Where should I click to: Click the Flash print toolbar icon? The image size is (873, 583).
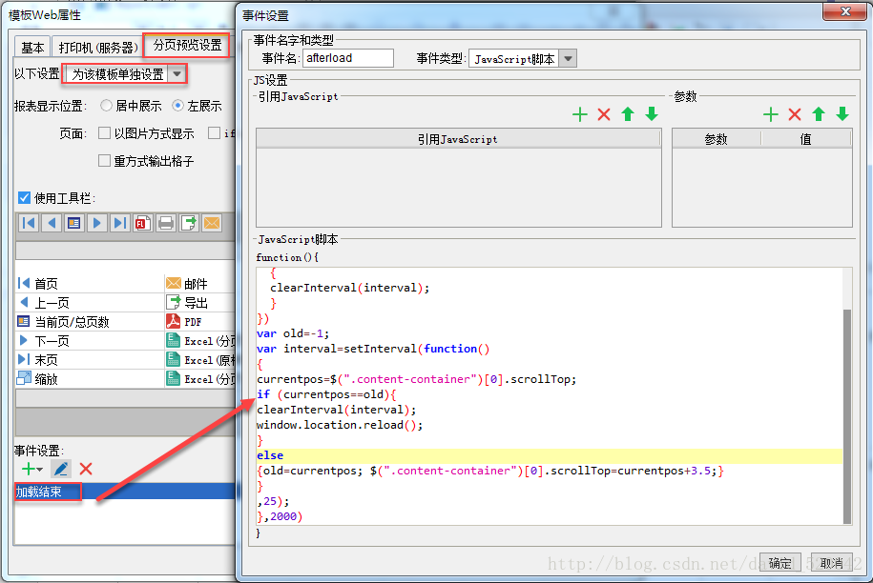[142, 224]
